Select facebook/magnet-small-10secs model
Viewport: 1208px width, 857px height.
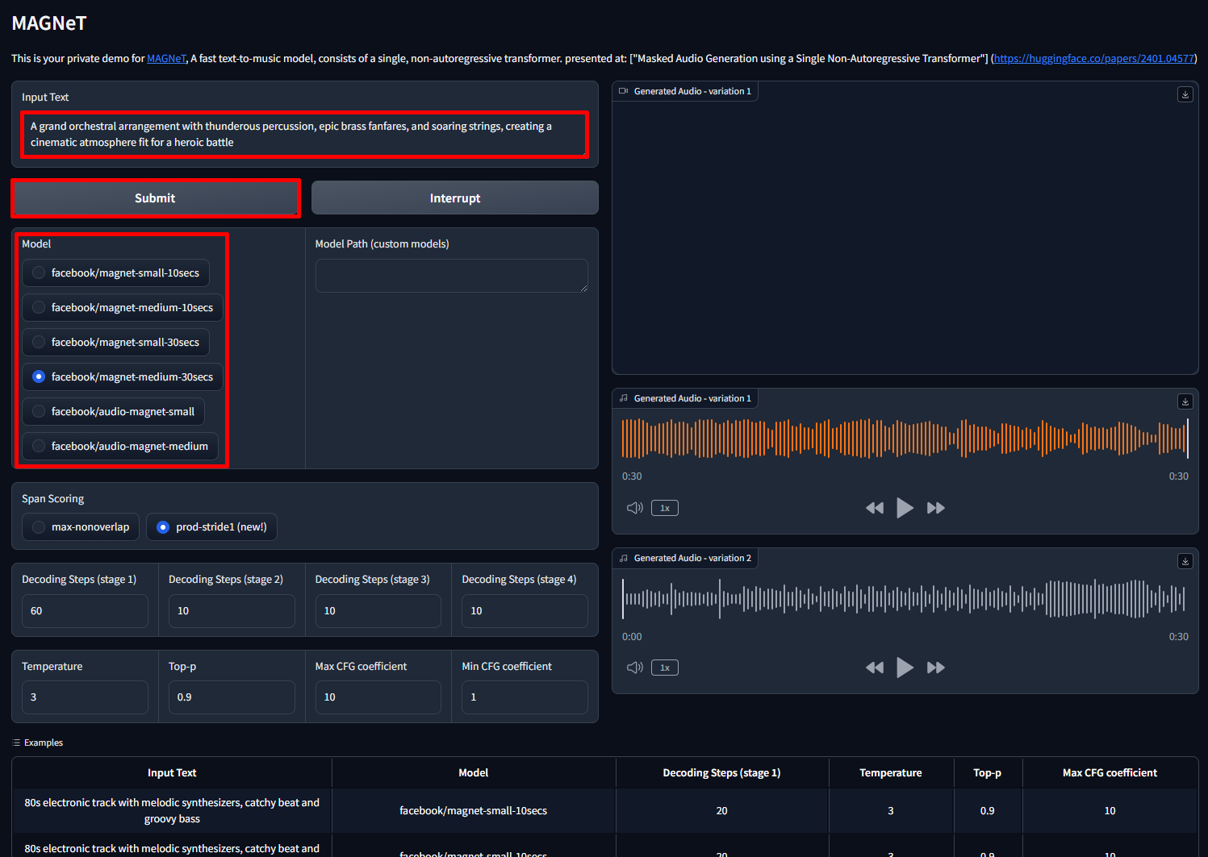115,272
